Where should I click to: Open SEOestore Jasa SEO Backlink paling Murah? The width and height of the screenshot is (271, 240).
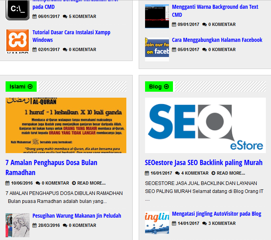click(x=204, y=163)
